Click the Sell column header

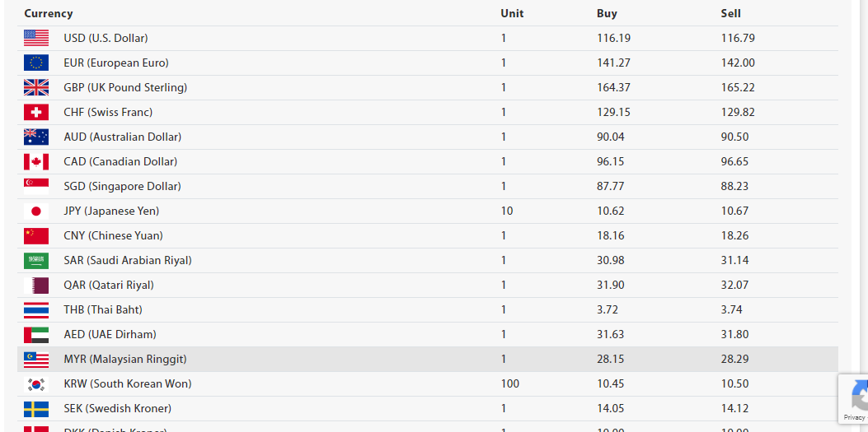click(730, 13)
